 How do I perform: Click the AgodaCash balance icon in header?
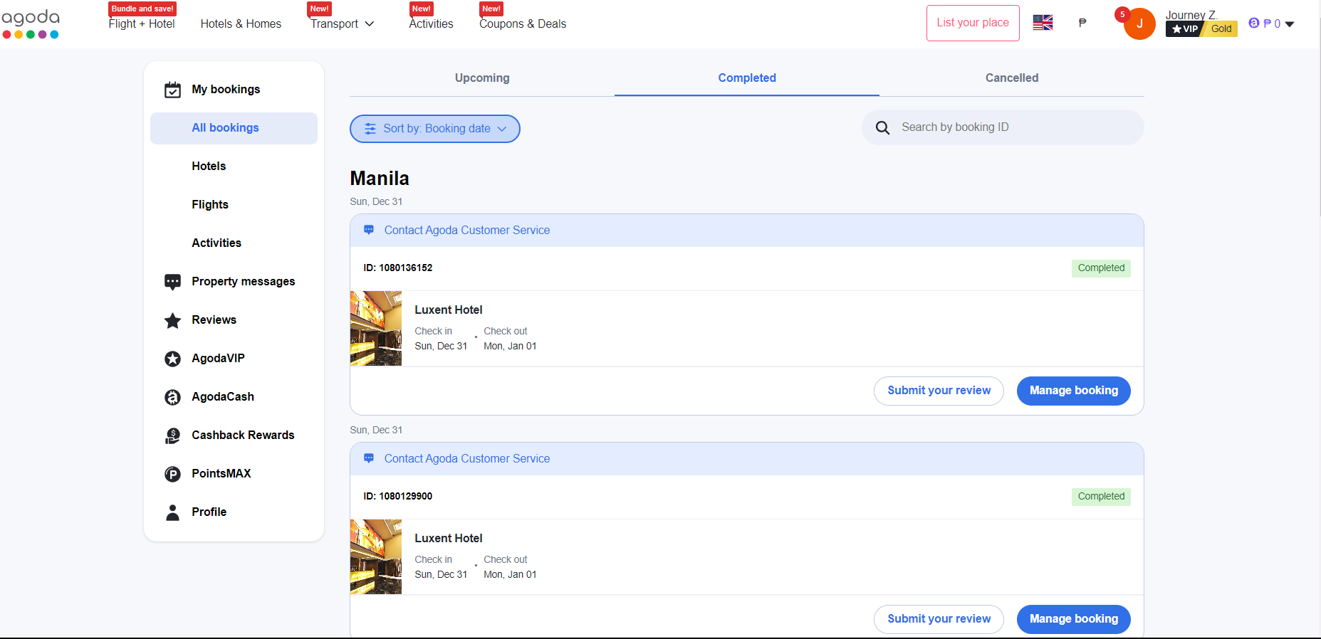point(1254,23)
